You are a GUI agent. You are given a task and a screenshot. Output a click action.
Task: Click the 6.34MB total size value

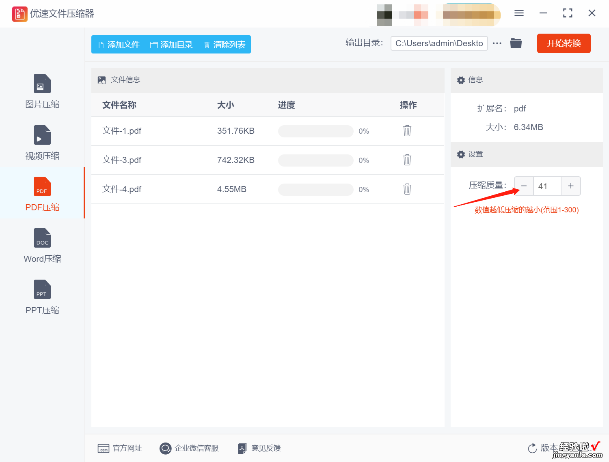pos(529,127)
